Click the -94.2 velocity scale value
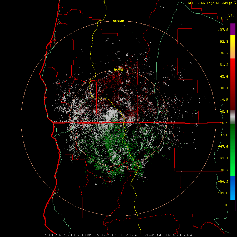This screenshot has height=237, width=237. [x=223, y=181]
